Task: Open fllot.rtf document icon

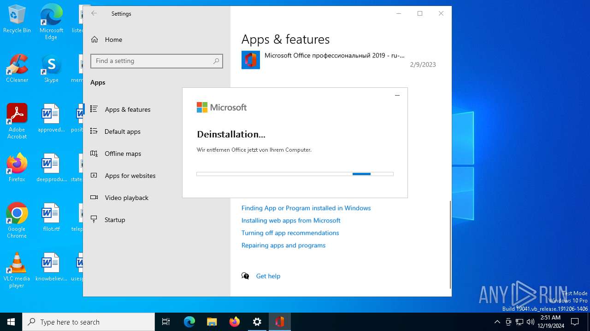Action: tap(51, 218)
